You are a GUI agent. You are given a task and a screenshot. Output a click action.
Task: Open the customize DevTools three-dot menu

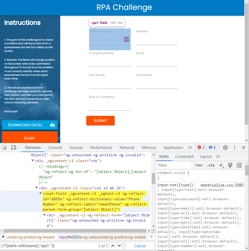point(234,147)
